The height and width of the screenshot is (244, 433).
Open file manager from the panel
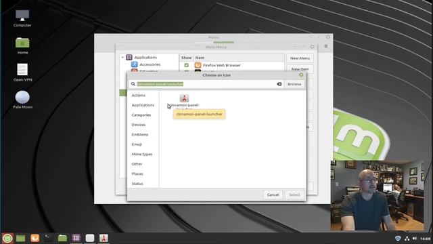pyautogui.click(x=62, y=238)
